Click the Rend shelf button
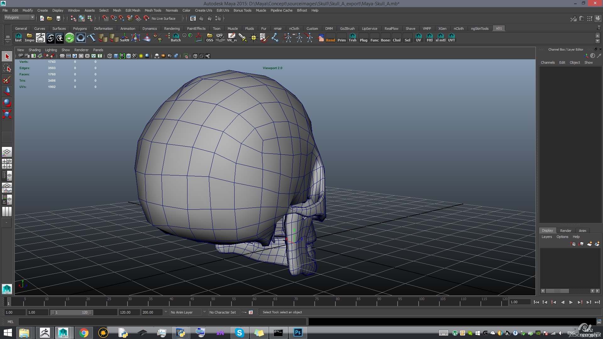 330,38
